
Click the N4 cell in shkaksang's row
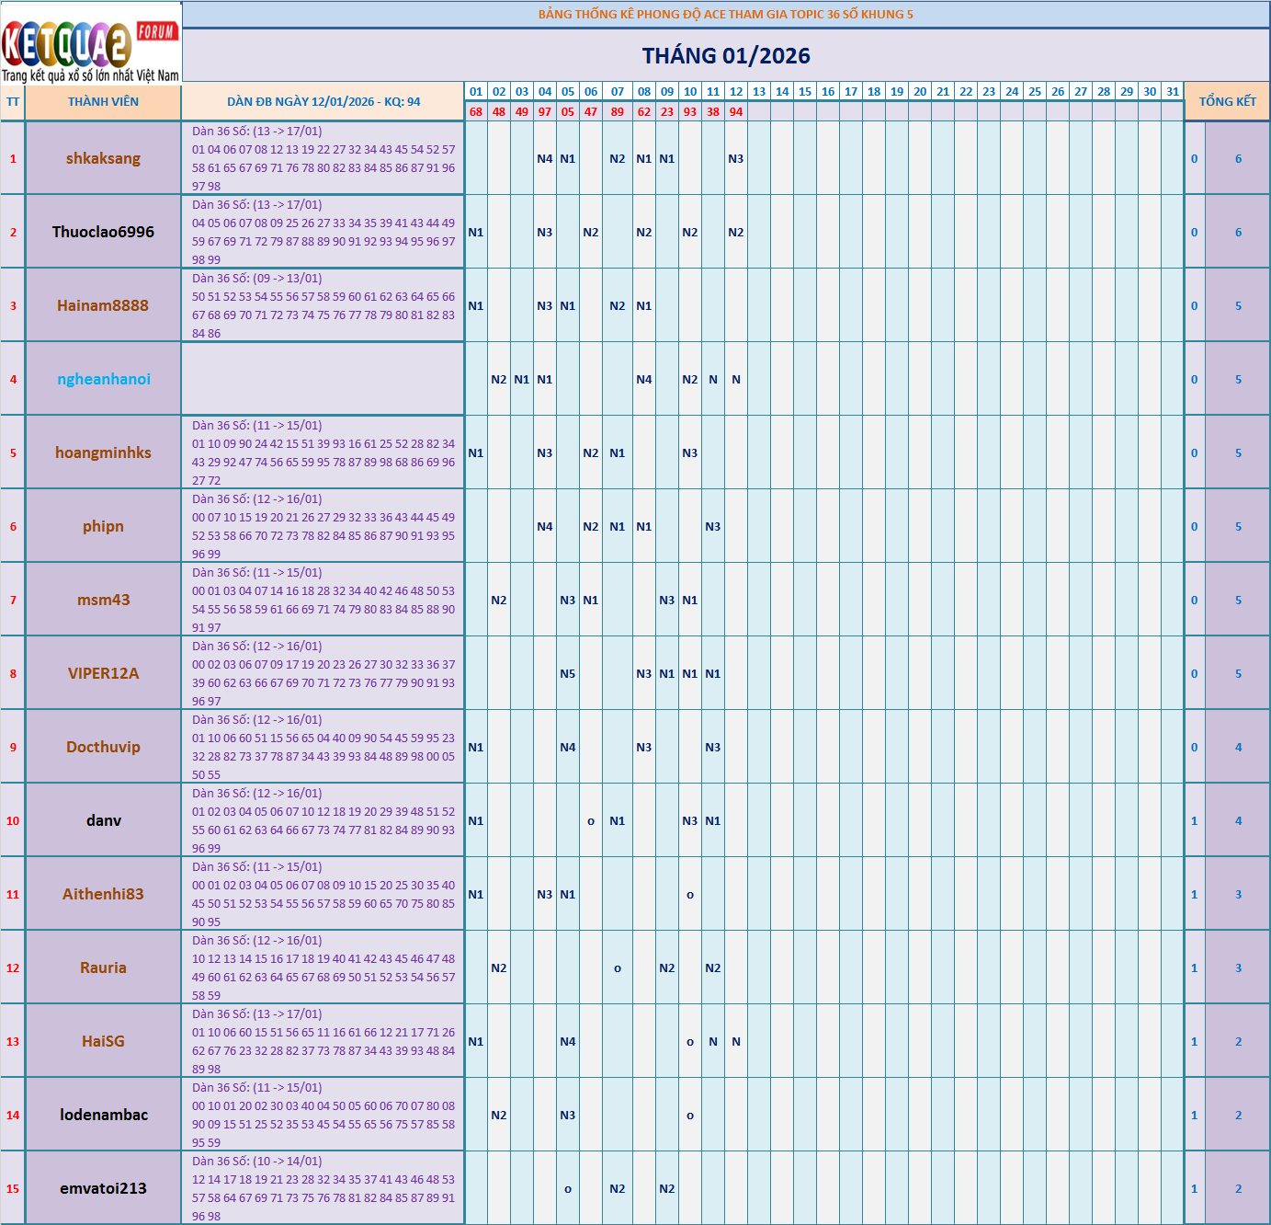544,158
